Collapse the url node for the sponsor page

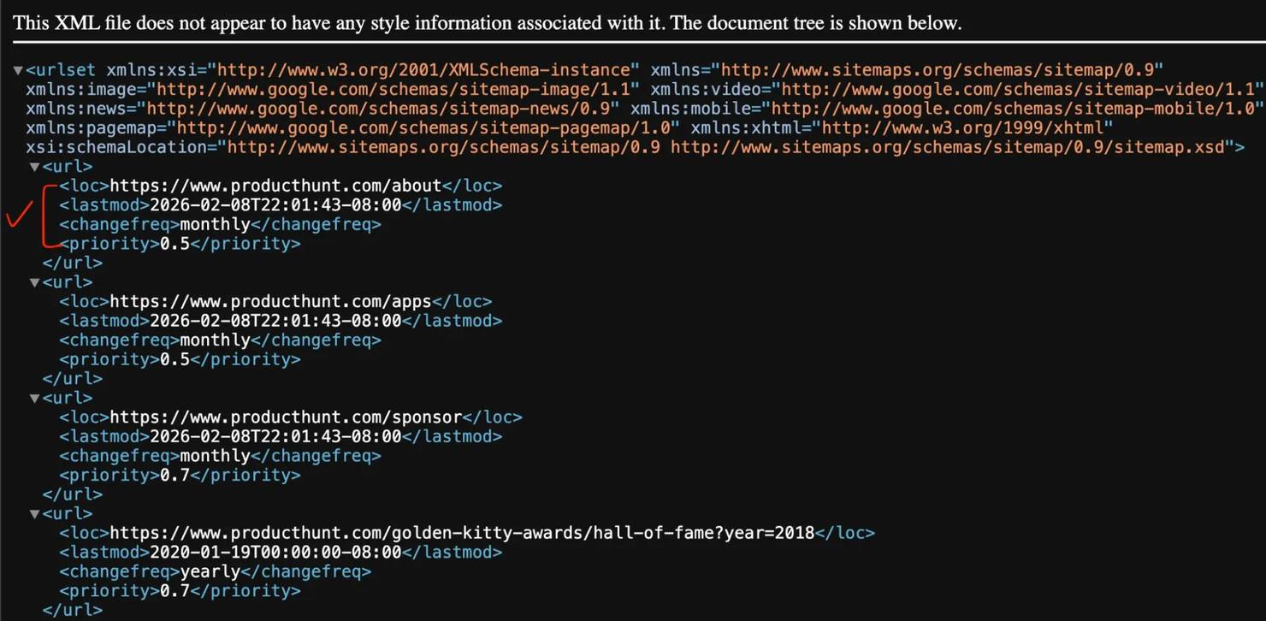(35, 398)
